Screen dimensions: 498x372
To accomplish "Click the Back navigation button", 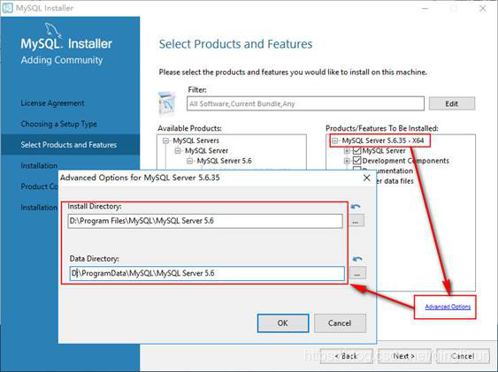I will [x=345, y=356].
